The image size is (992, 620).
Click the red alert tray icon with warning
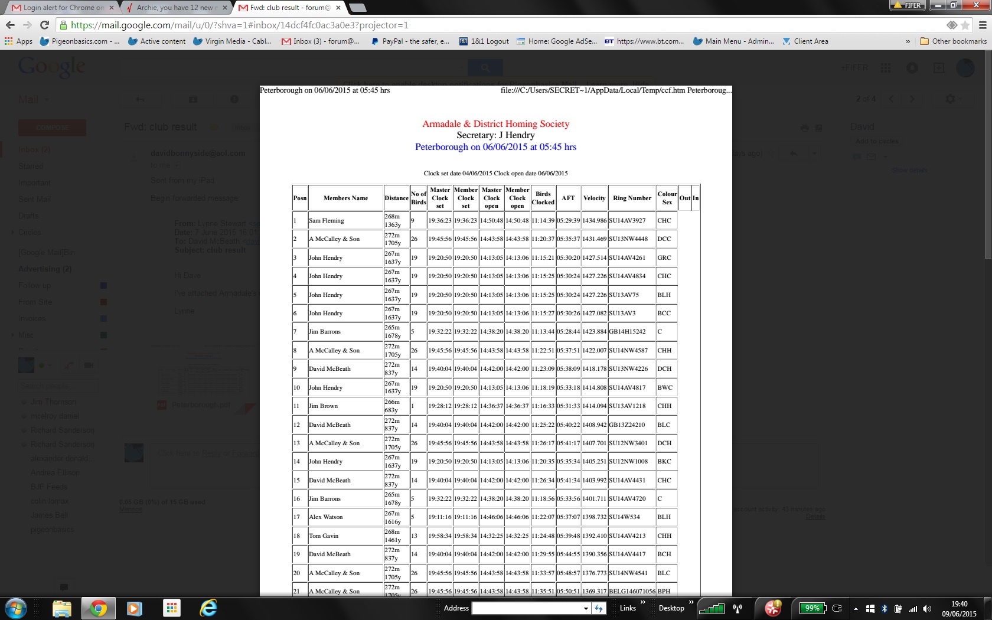tap(773, 608)
